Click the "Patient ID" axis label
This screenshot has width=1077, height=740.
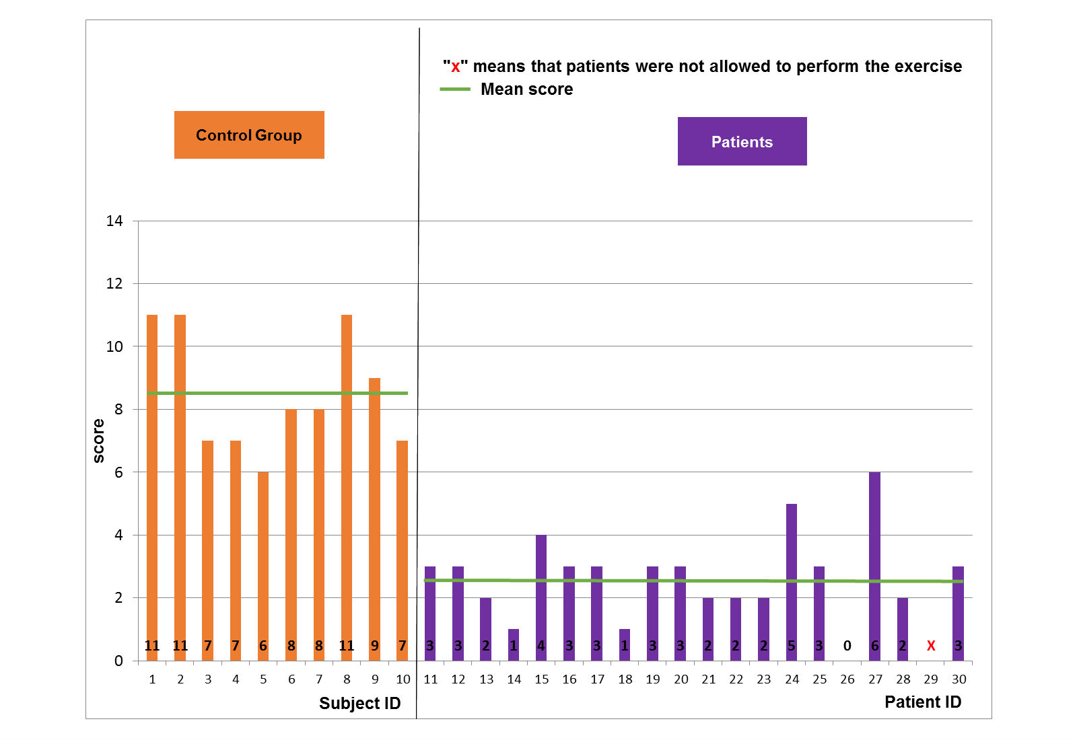[x=922, y=702]
